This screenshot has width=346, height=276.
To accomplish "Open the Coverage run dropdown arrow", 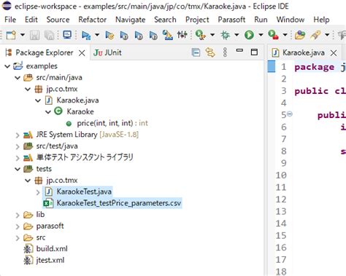I will (212, 35).
